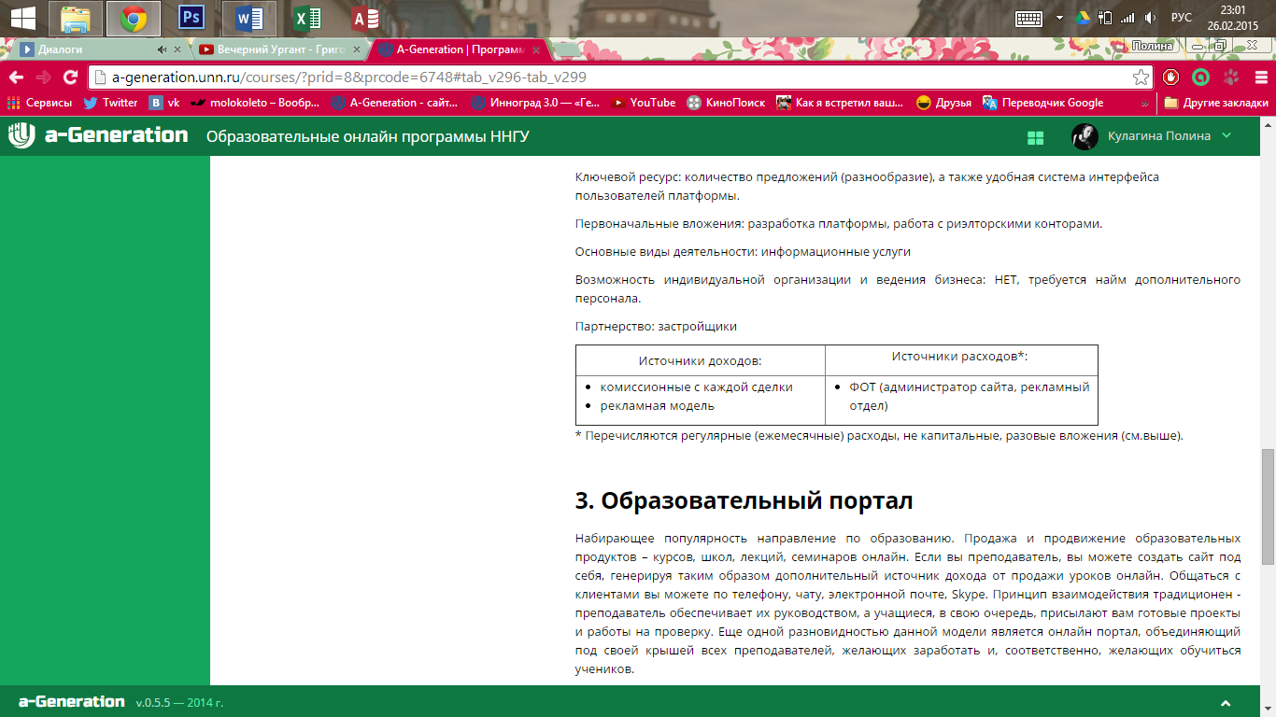
Task: Click the Образовательные онлайн программы ННГУ title
Action: coord(368,136)
